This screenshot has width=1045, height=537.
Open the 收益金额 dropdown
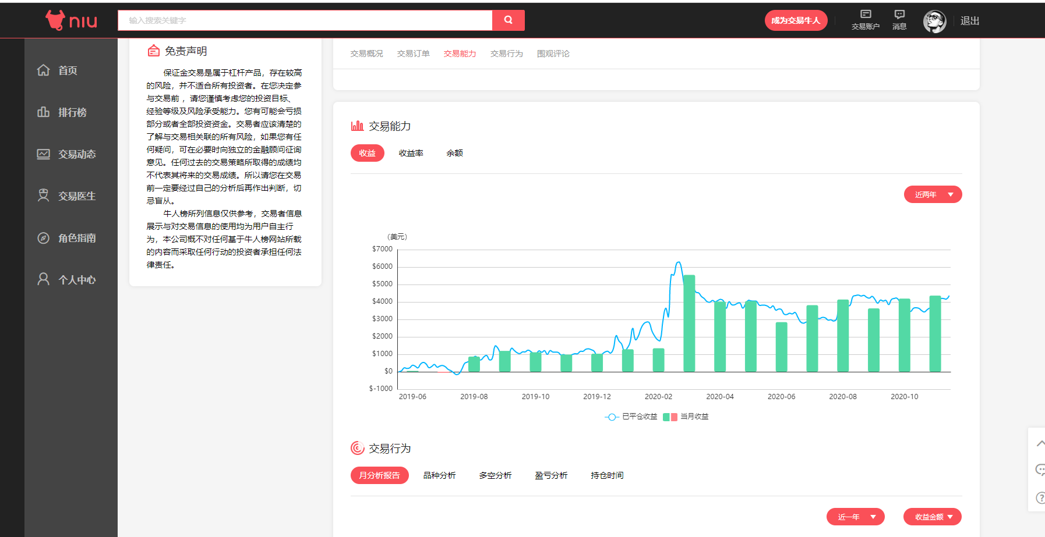coord(932,517)
